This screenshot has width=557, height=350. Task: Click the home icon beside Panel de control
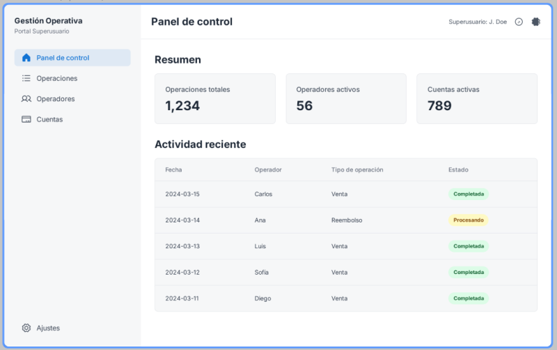point(26,58)
